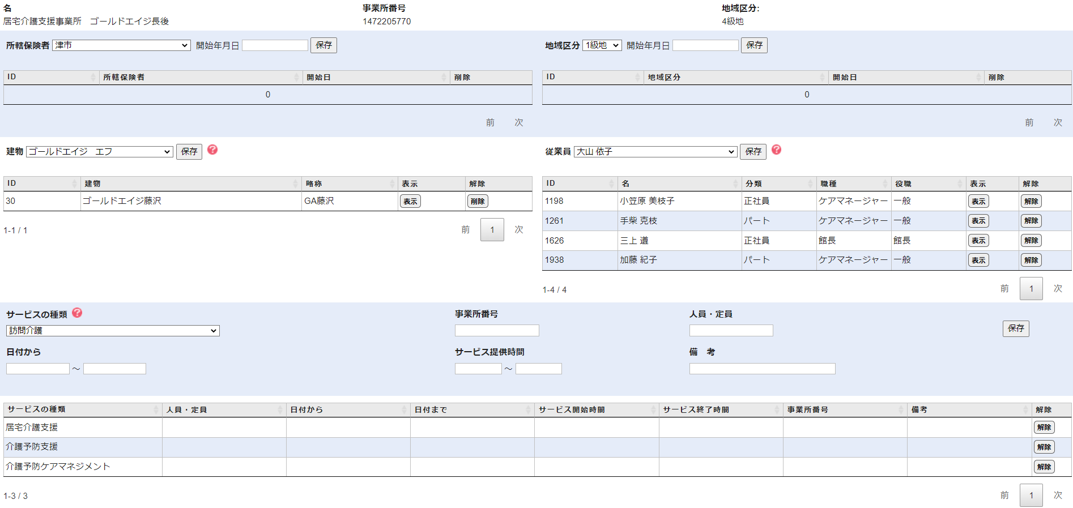Click 解除 button for employee 三上 道

[1031, 241]
